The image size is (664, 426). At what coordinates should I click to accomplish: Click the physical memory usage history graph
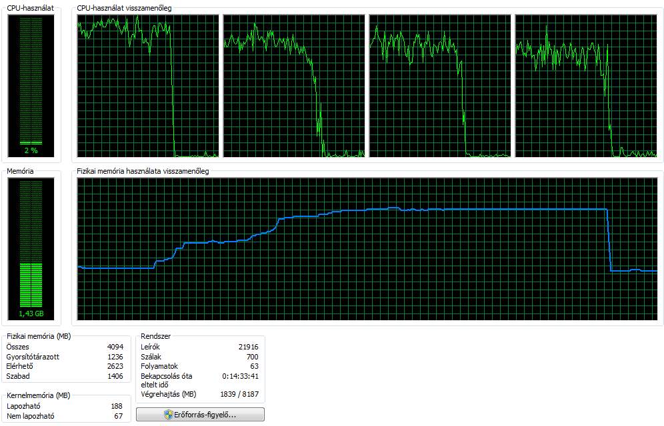click(367, 249)
